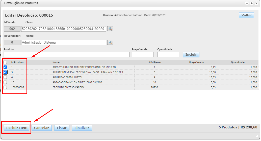Minimize the Devolução de Produtos window

pos(247,3)
